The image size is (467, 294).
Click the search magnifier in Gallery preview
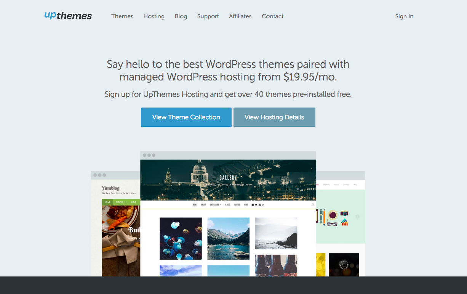coord(313,204)
